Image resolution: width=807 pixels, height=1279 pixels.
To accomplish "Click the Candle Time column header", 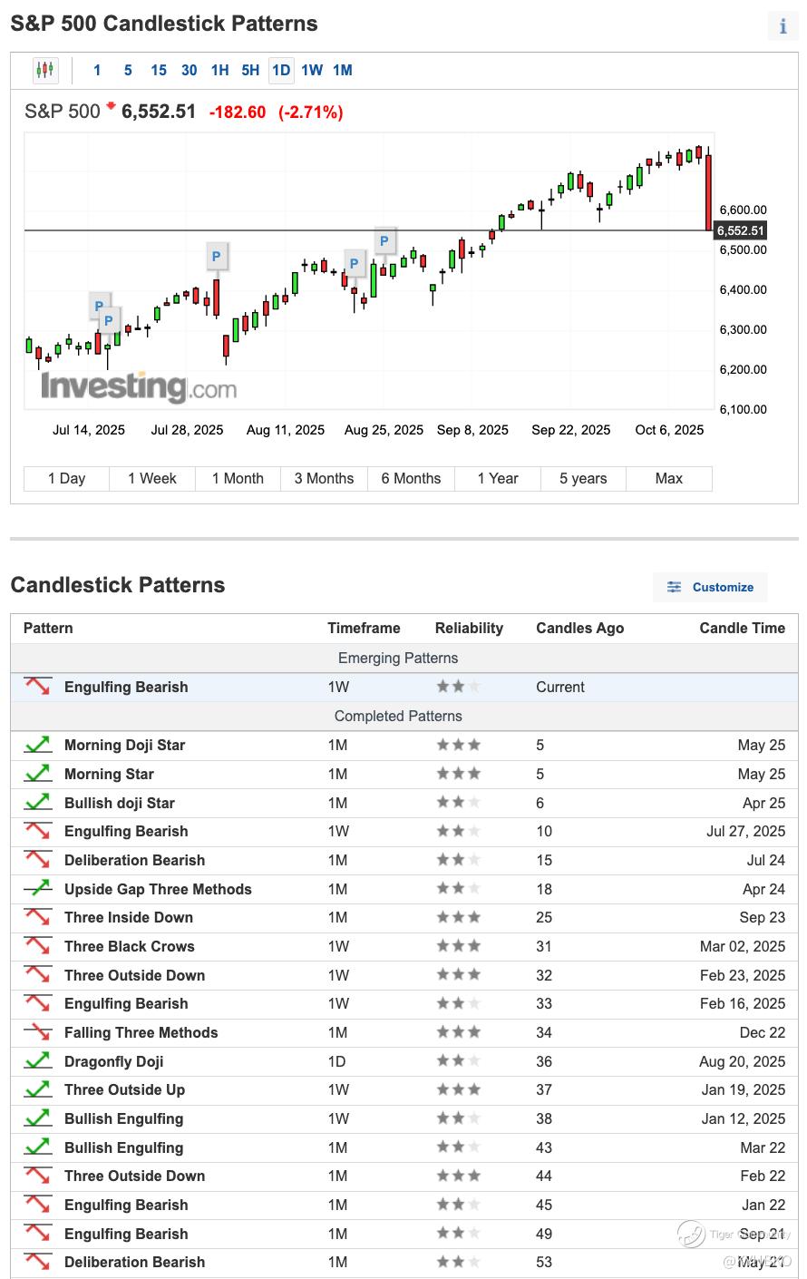I will pyautogui.click(x=743, y=628).
